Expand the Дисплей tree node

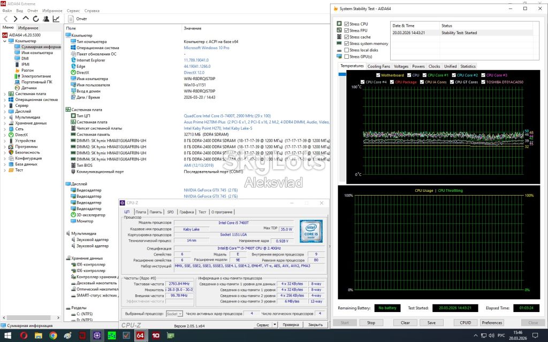[4, 111]
